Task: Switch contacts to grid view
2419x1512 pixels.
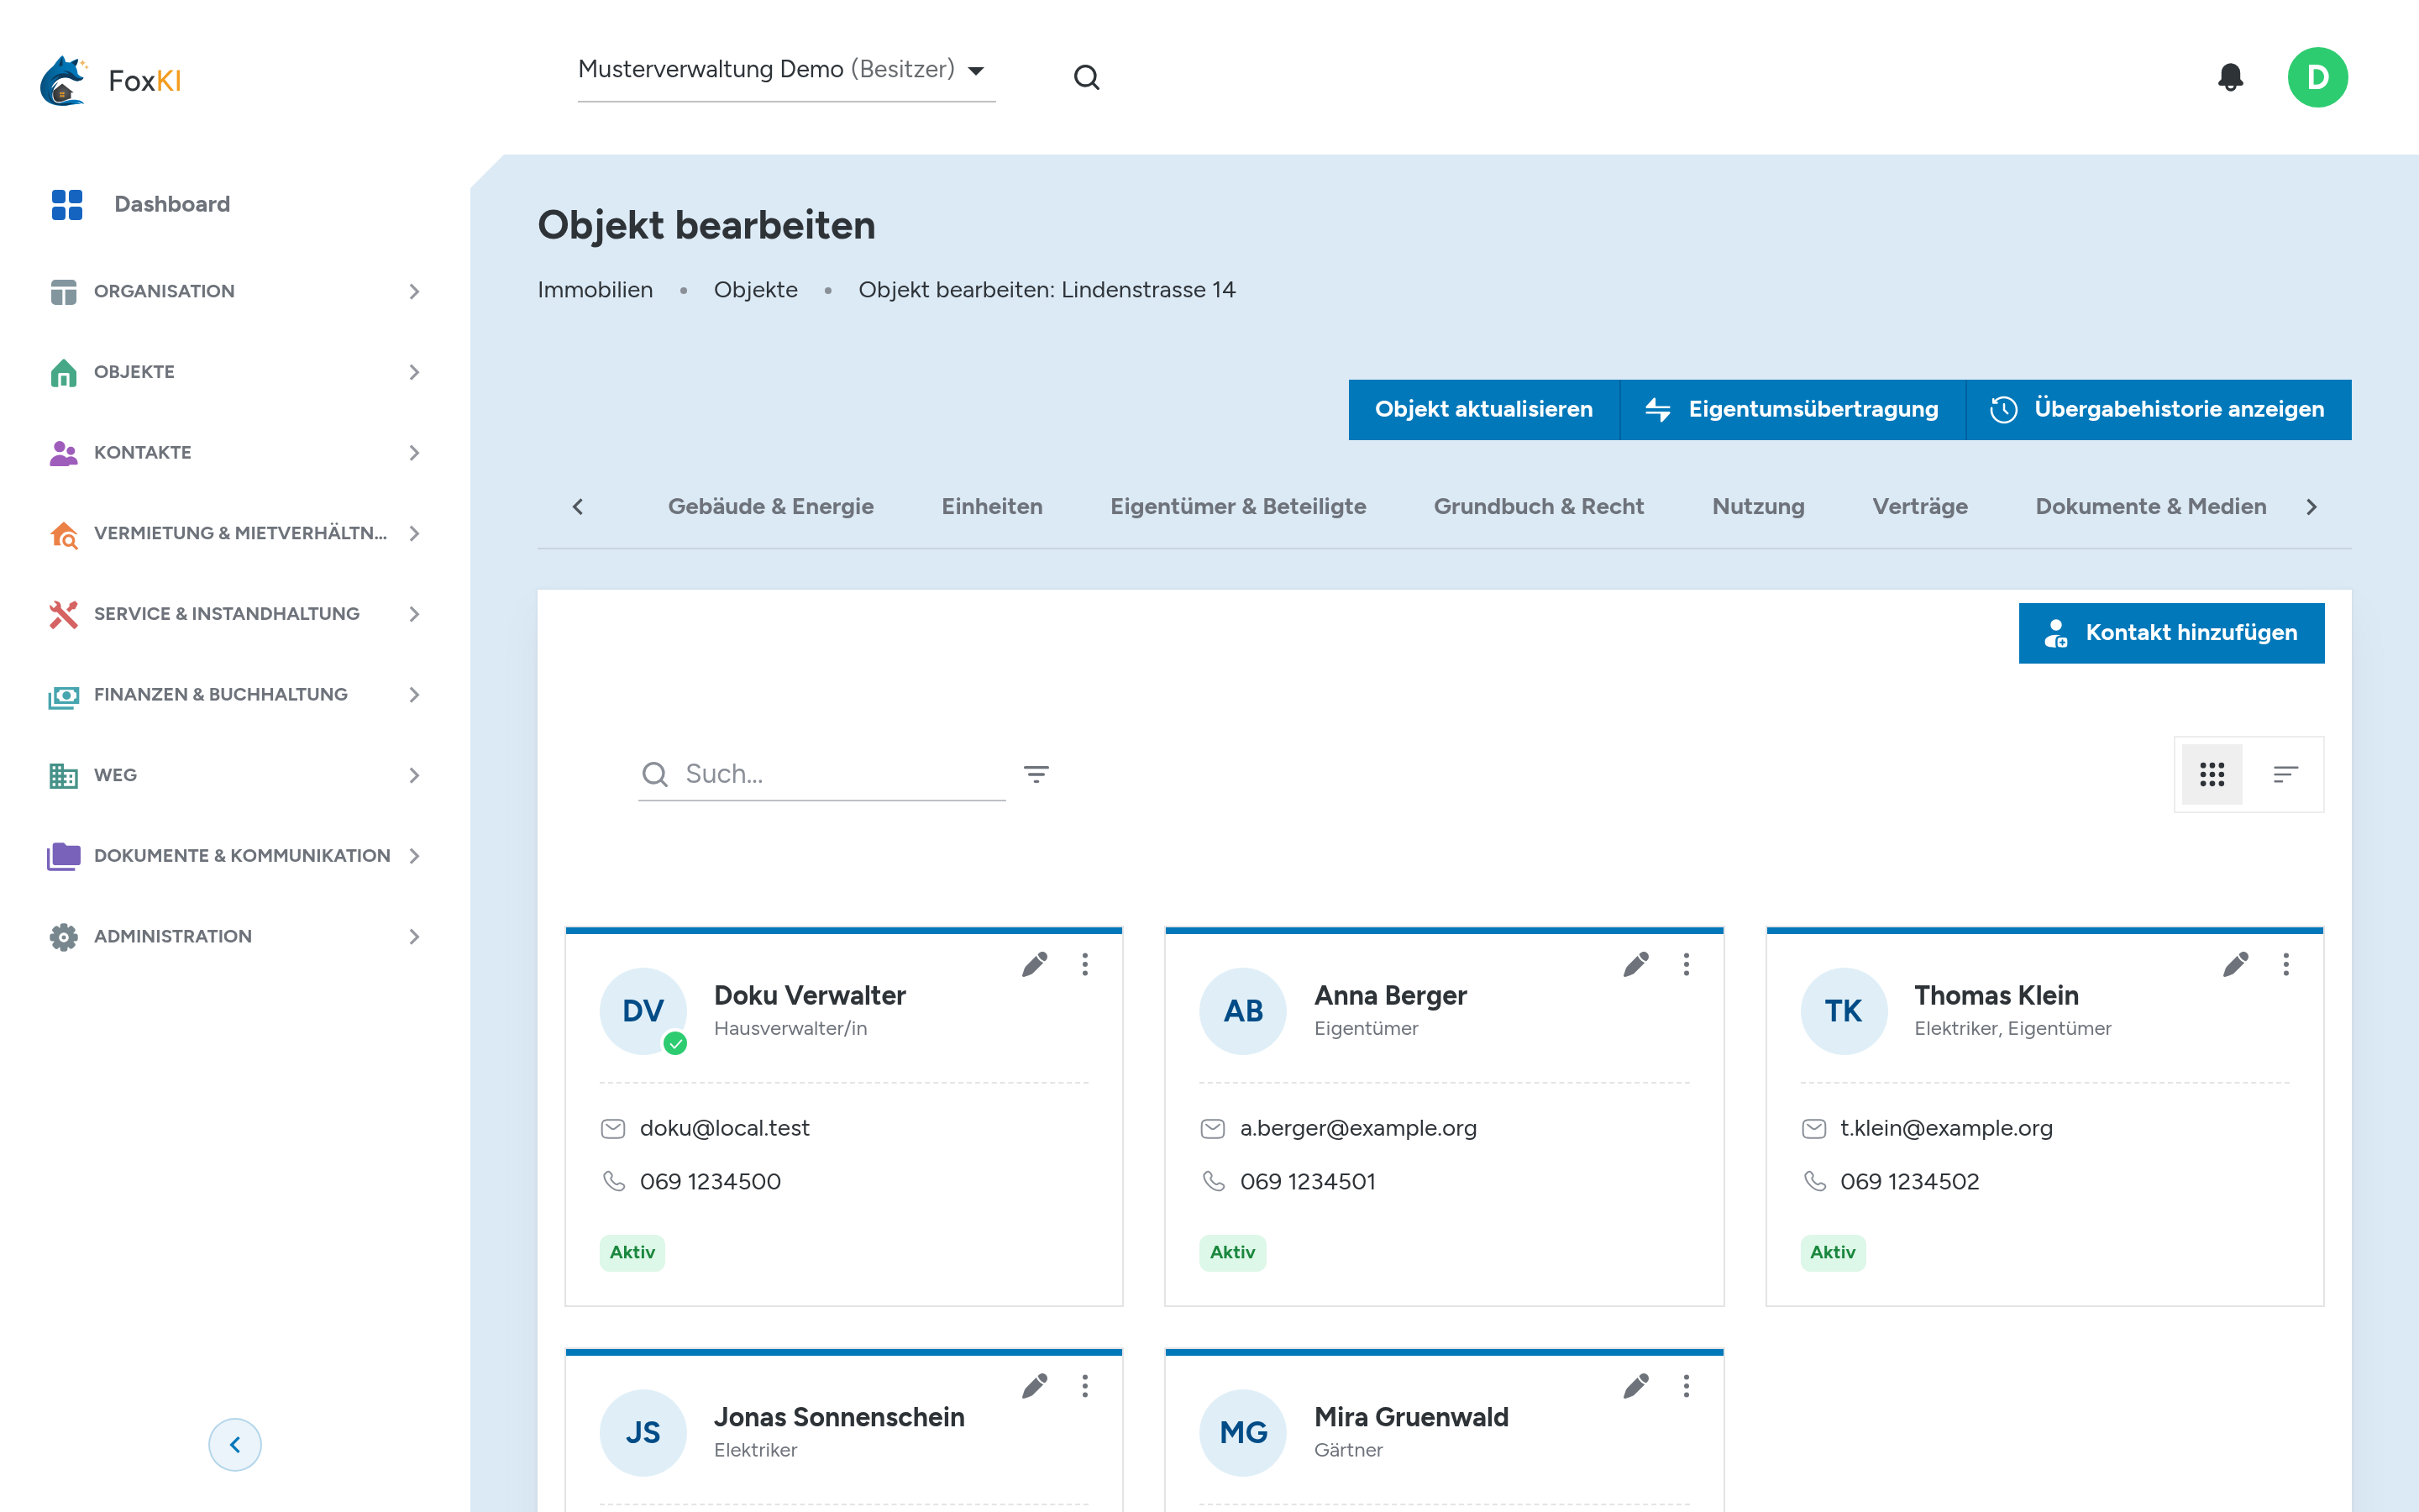Action: coord(2212,774)
